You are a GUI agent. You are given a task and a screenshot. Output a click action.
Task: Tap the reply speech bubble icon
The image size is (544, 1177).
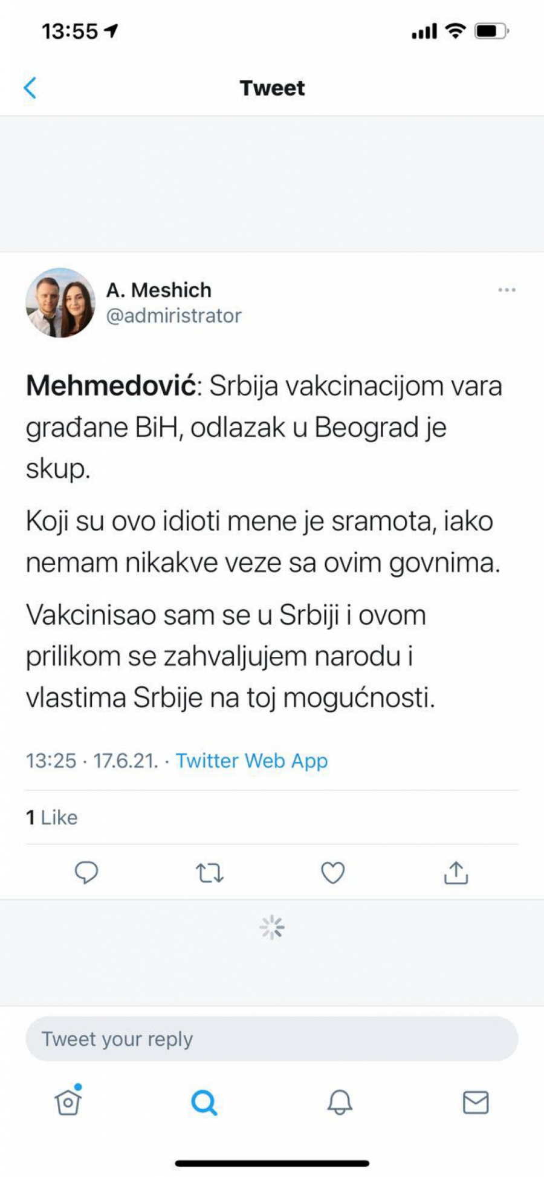coord(86,873)
